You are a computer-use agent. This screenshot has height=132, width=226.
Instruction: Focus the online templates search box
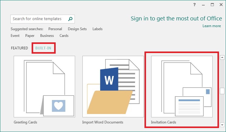[43, 19]
